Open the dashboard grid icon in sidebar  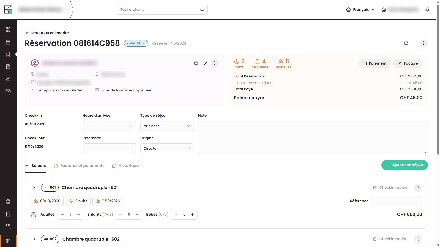coord(8,30)
